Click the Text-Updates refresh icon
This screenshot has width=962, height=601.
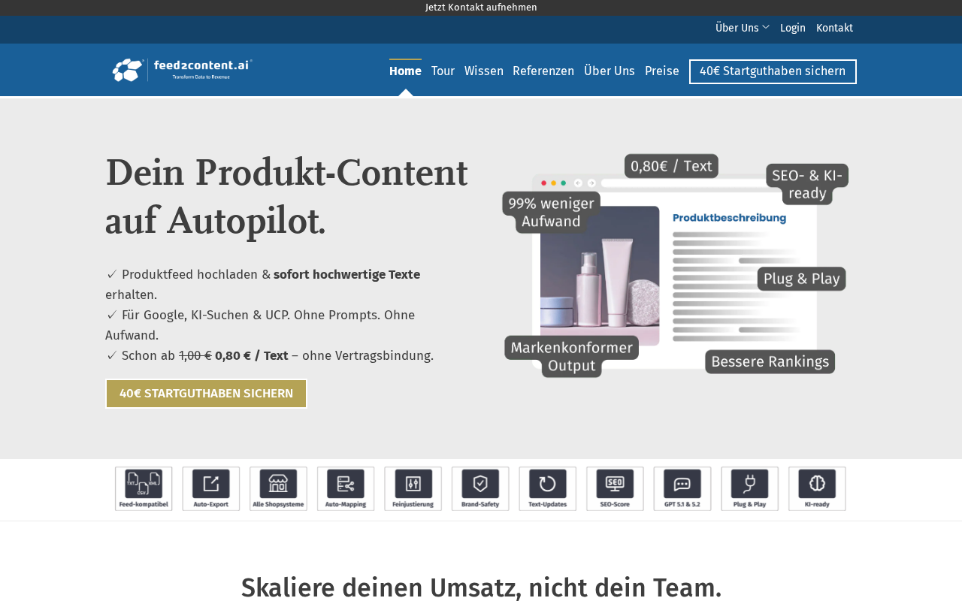(x=548, y=488)
